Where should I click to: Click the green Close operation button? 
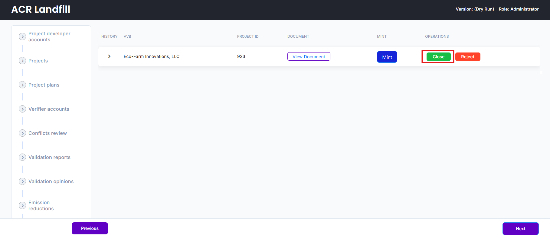coord(438,57)
